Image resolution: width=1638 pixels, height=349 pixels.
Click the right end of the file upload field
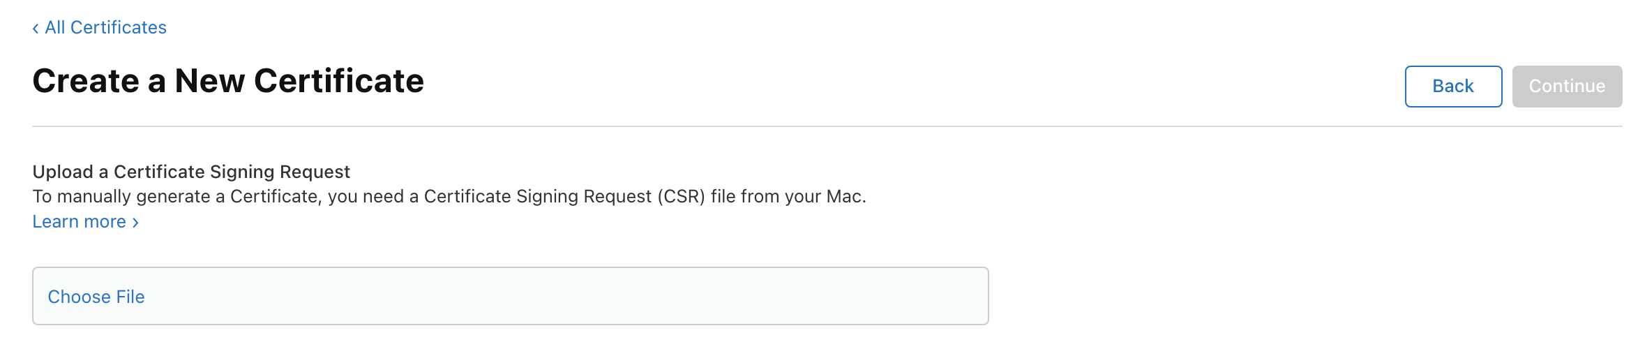963,297
